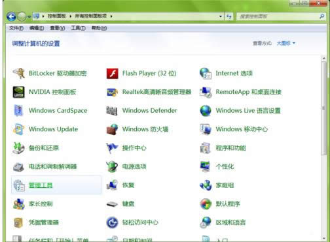Expand the arrow after 所有控制面板项 in breadcrumb
This screenshot has height=242, width=330.
pyautogui.click(x=111, y=16)
